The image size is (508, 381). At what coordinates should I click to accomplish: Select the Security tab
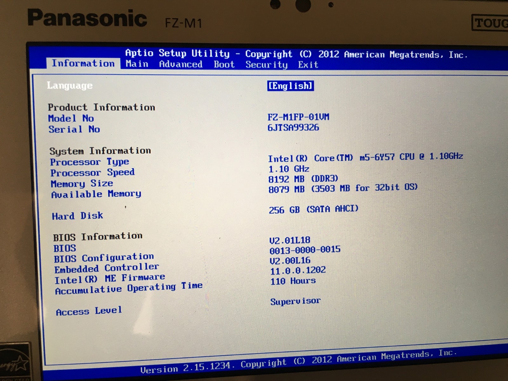tap(266, 65)
